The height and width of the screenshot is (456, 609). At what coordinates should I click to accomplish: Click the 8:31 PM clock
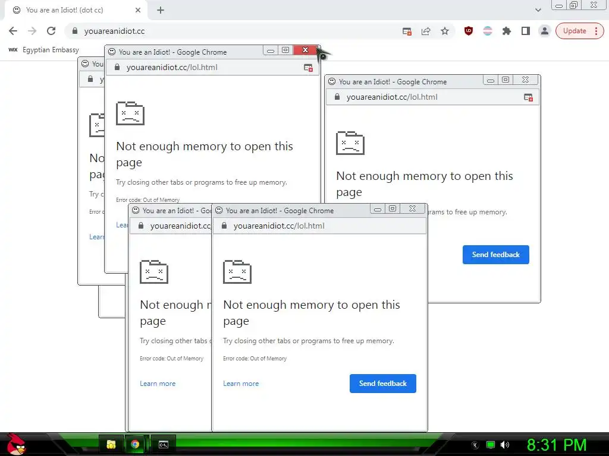point(557,445)
